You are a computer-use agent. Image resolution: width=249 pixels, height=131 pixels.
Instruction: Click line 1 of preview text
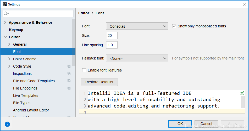click(x=140, y=93)
